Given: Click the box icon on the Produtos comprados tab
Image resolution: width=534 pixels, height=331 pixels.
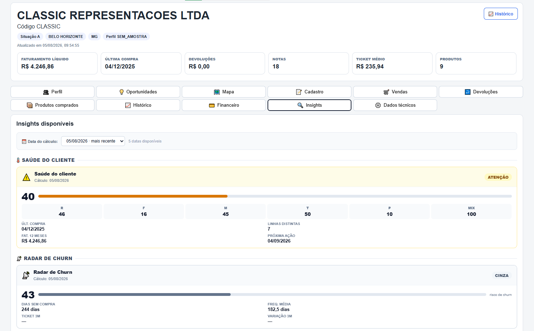Looking at the screenshot, I should (x=30, y=105).
